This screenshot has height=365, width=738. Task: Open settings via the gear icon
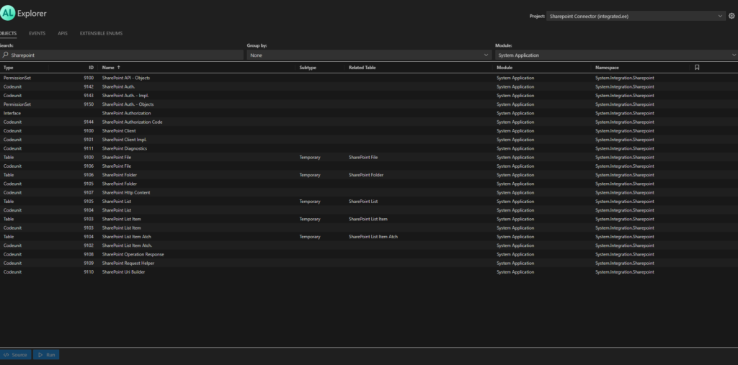click(732, 15)
